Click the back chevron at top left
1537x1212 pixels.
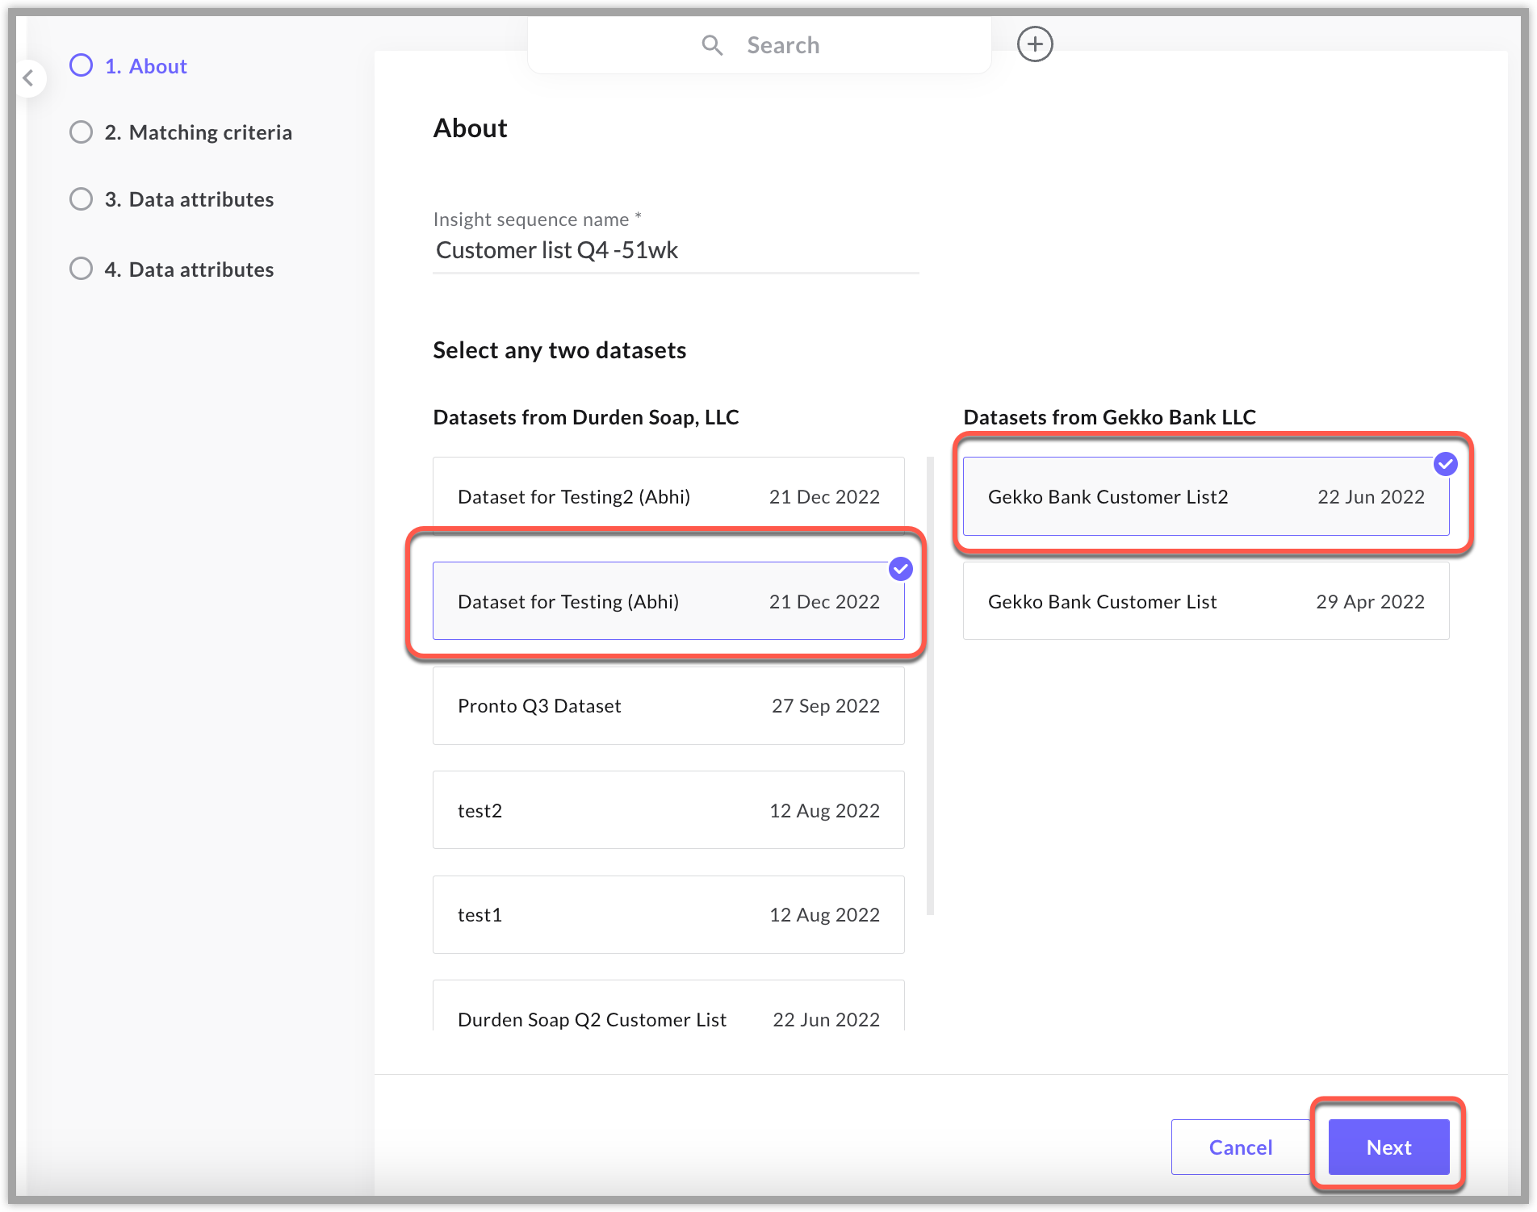click(31, 78)
